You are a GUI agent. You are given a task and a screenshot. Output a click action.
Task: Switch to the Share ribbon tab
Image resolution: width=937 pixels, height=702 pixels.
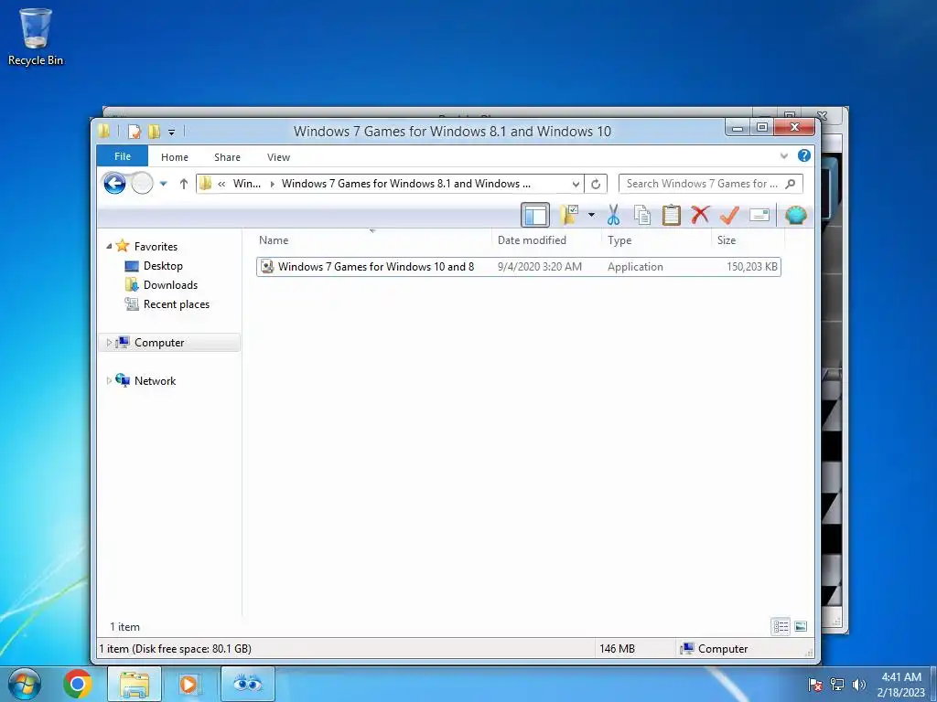(227, 157)
